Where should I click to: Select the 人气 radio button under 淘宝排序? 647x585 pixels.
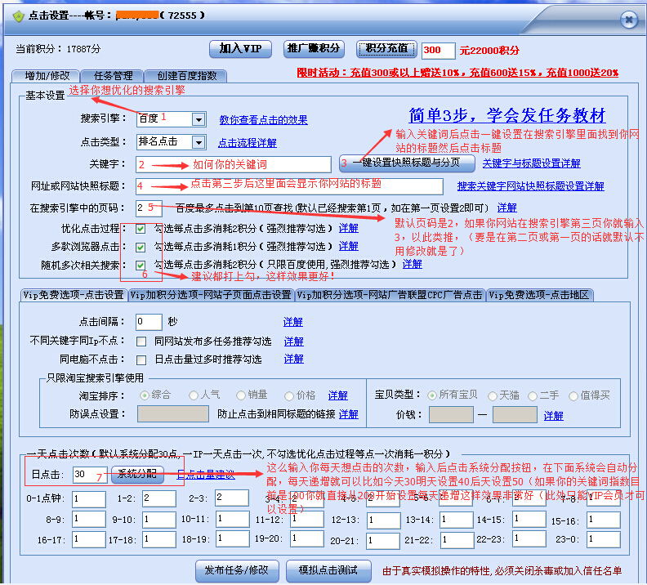coord(194,395)
